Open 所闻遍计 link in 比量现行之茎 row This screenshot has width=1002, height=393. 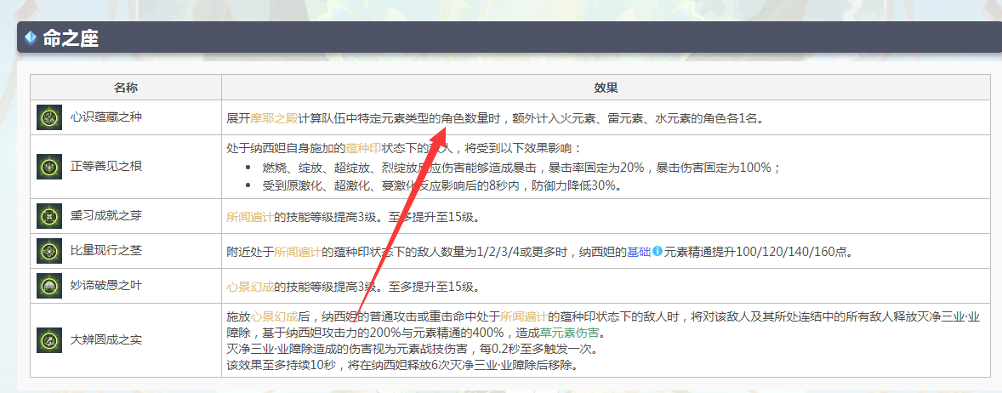coord(298,252)
